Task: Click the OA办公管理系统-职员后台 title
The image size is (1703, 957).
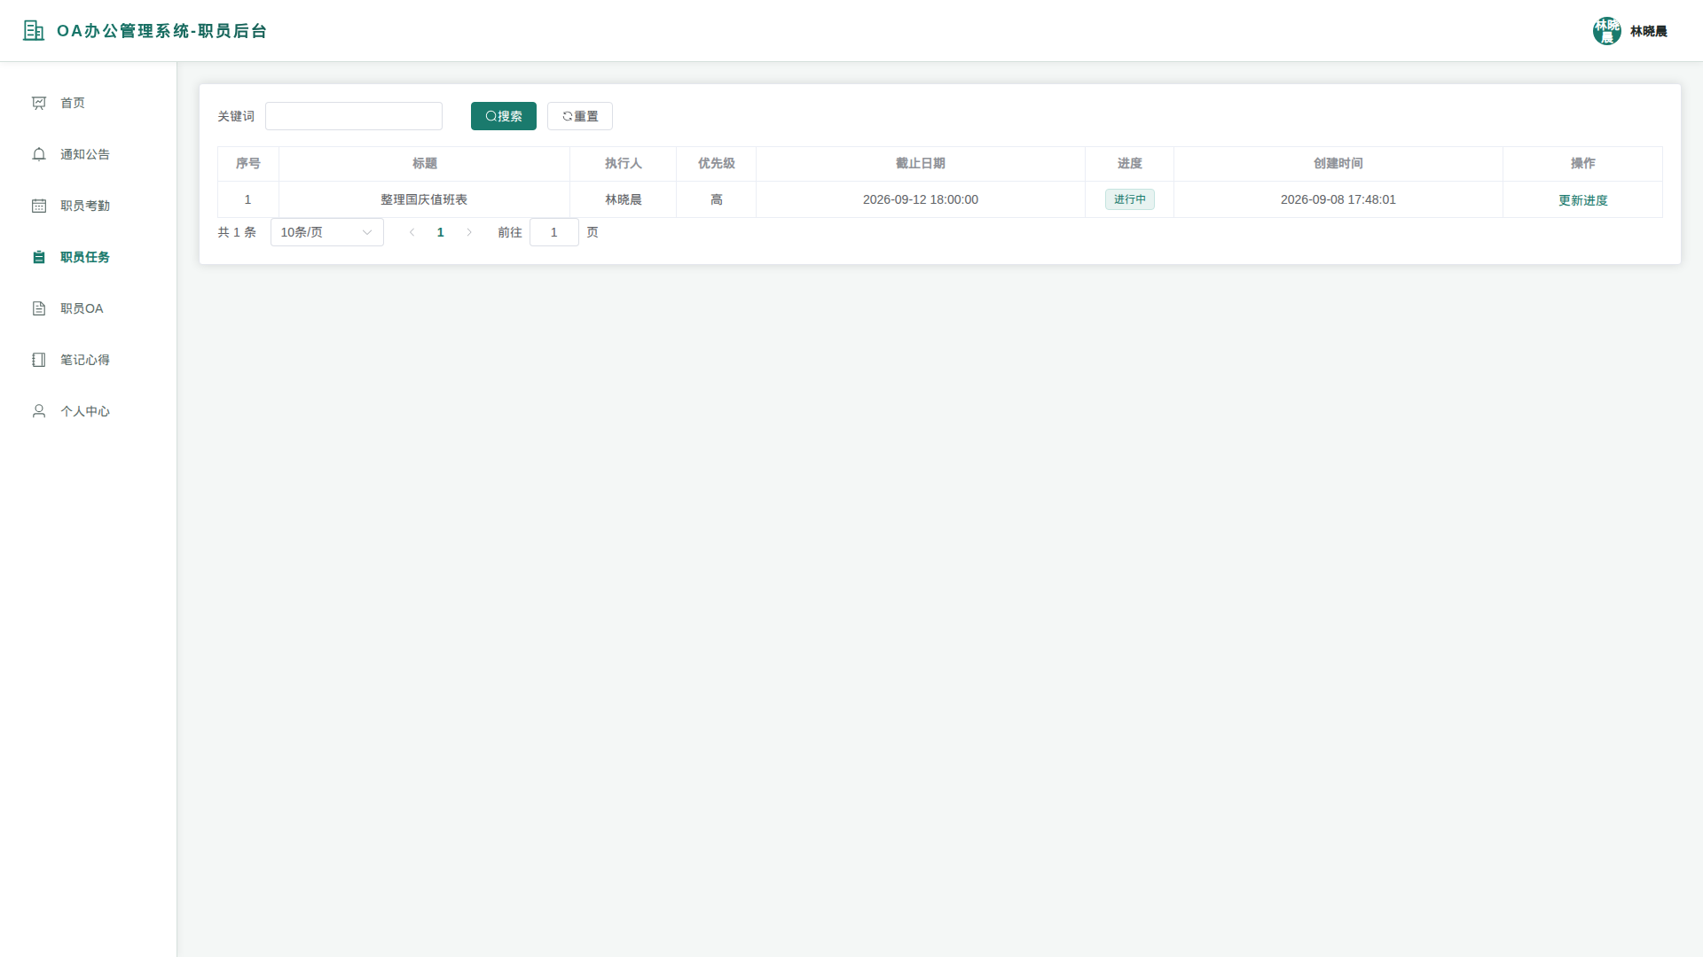Action: coord(161,31)
